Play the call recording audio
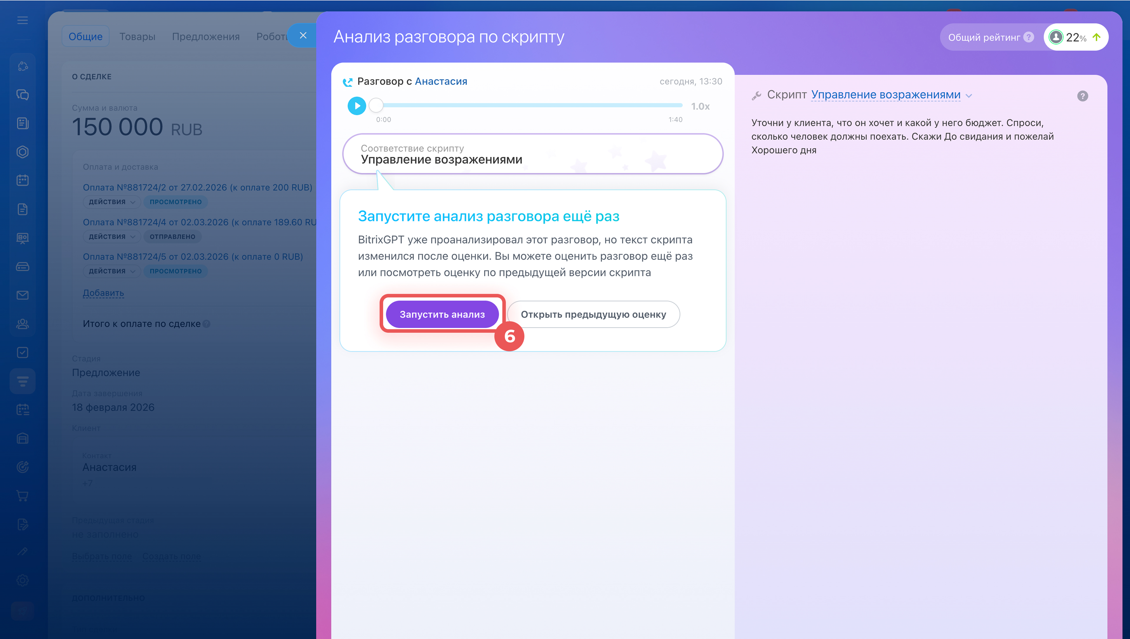Image resolution: width=1130 pixels, height=639 pixels. click(x=356, y=106)
